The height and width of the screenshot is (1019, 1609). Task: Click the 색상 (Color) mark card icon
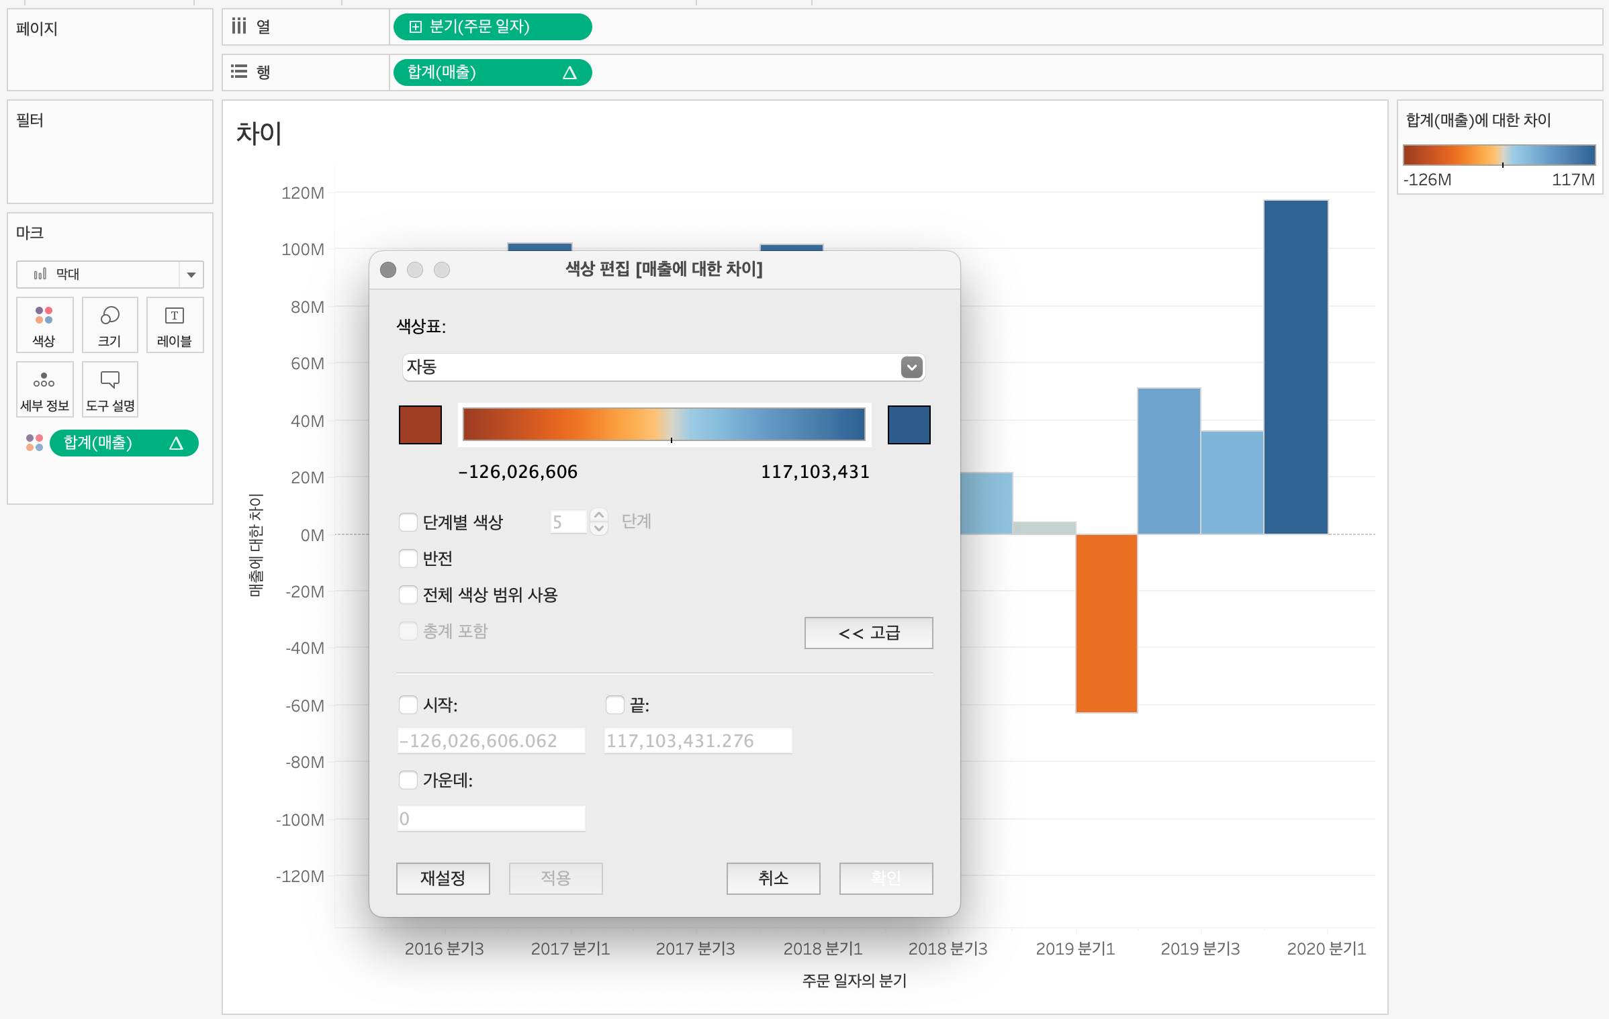click(x=44, y=324)
